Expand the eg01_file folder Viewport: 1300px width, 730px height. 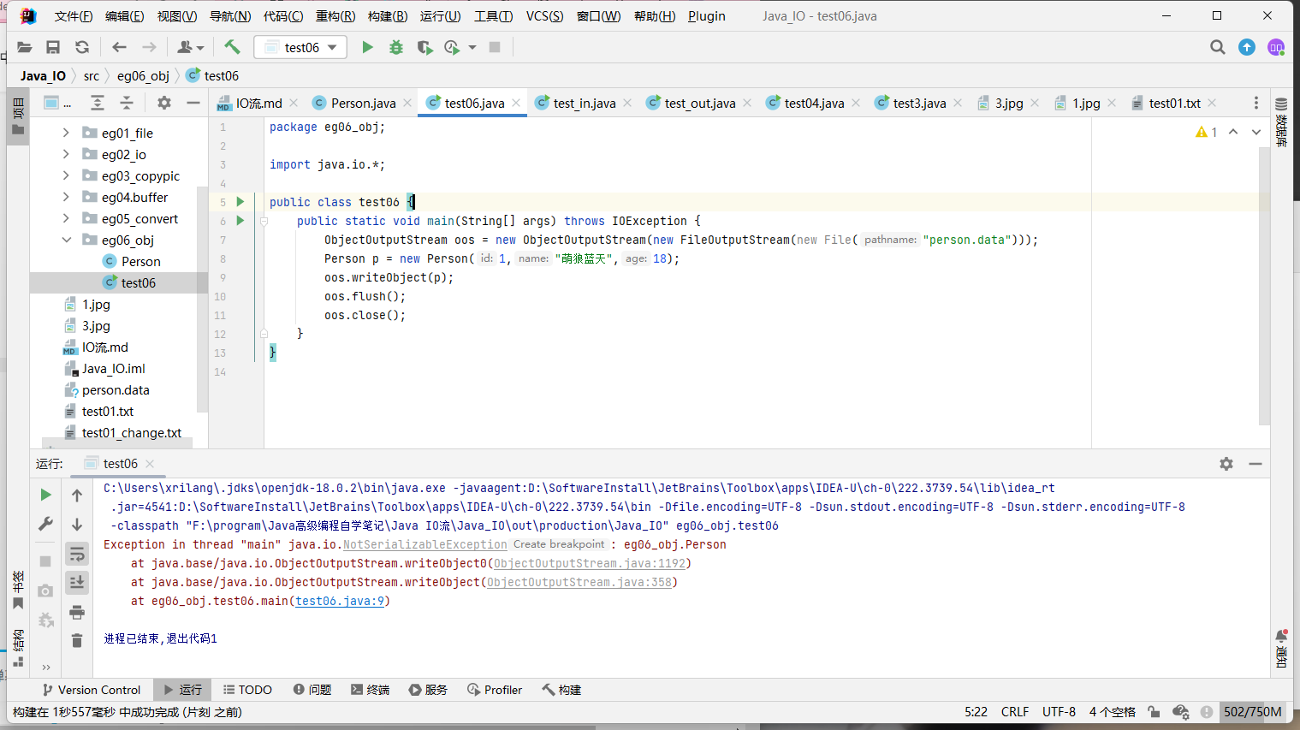[66, 133]
